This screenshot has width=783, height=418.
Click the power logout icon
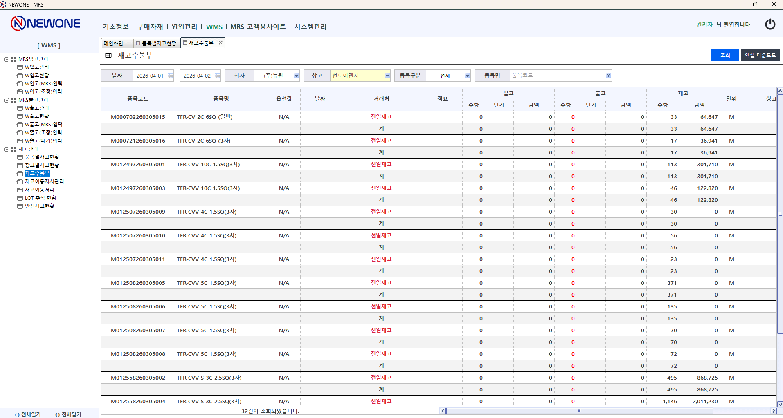point(770,25)
